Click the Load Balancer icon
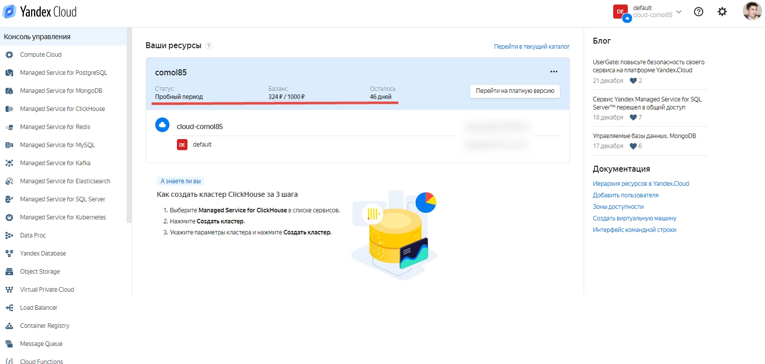The width and height of the screenshot is (765, 364). tap(9, 308)
